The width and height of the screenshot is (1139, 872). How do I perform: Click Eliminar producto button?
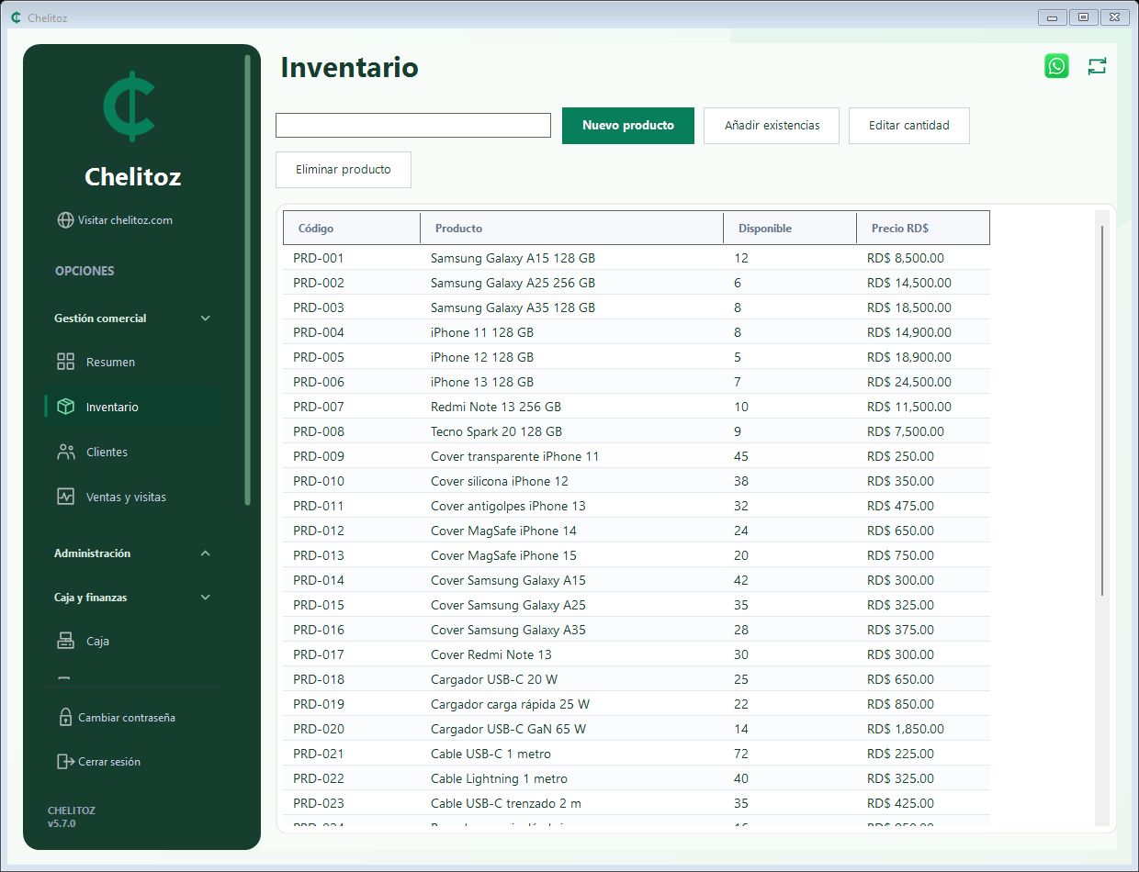(x=344, y=170)
